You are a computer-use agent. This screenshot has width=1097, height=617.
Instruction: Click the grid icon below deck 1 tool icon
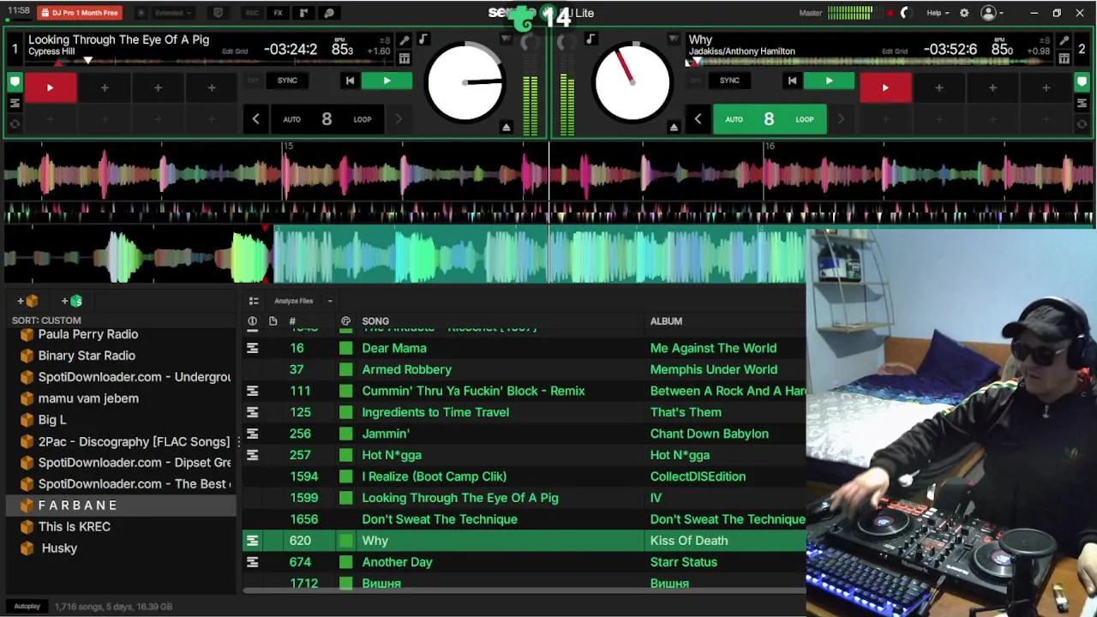pos(405,58)
